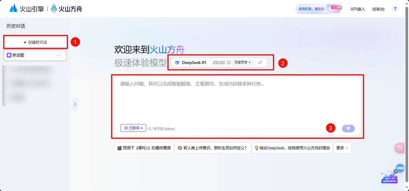Click the 火山引擎 logo
This screenshot has height=191, width=409.
click(26, 9)
